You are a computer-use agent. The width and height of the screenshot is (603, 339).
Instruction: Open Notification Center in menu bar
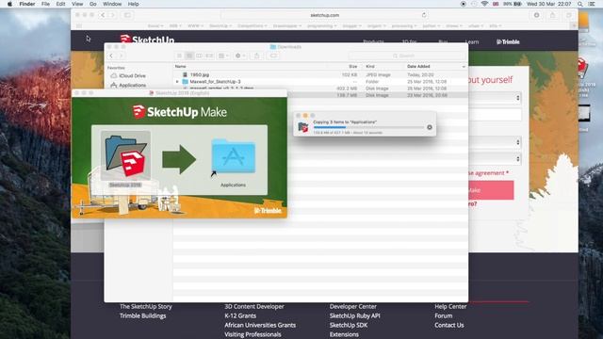point(592,4)
